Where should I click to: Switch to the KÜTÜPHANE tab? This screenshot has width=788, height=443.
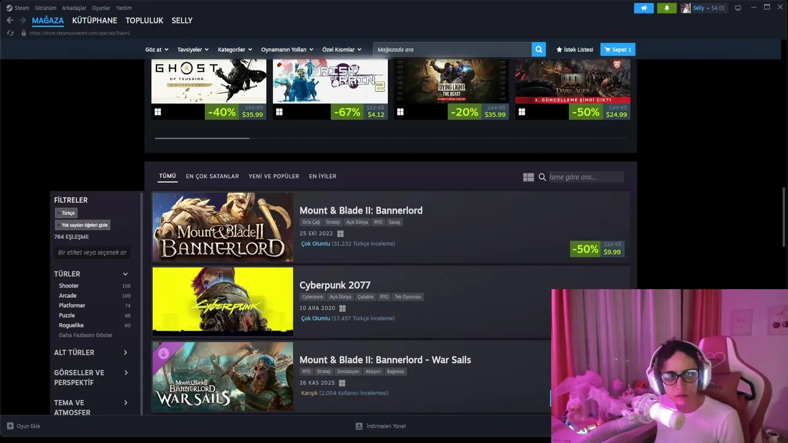pyautogui.click(x=94, y=20)
